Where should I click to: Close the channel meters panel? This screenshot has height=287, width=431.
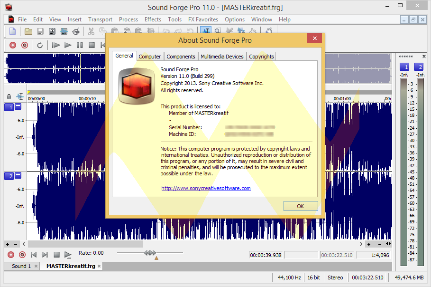[424, 57]
